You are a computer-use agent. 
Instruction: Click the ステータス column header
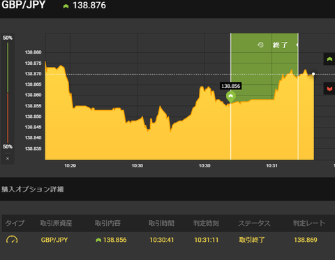254,223
